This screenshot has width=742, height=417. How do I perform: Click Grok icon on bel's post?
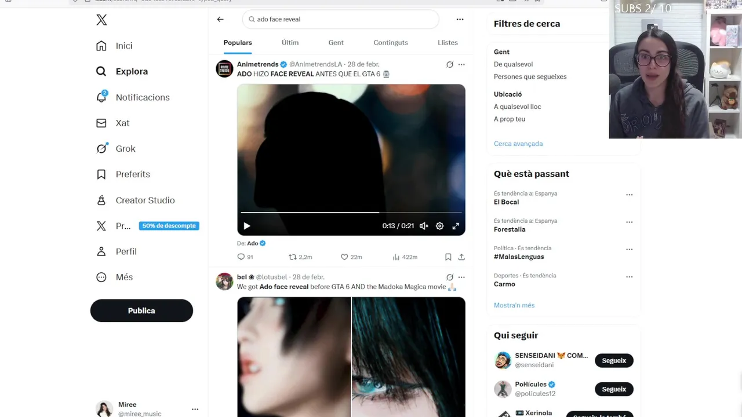[x=449, y=277]
